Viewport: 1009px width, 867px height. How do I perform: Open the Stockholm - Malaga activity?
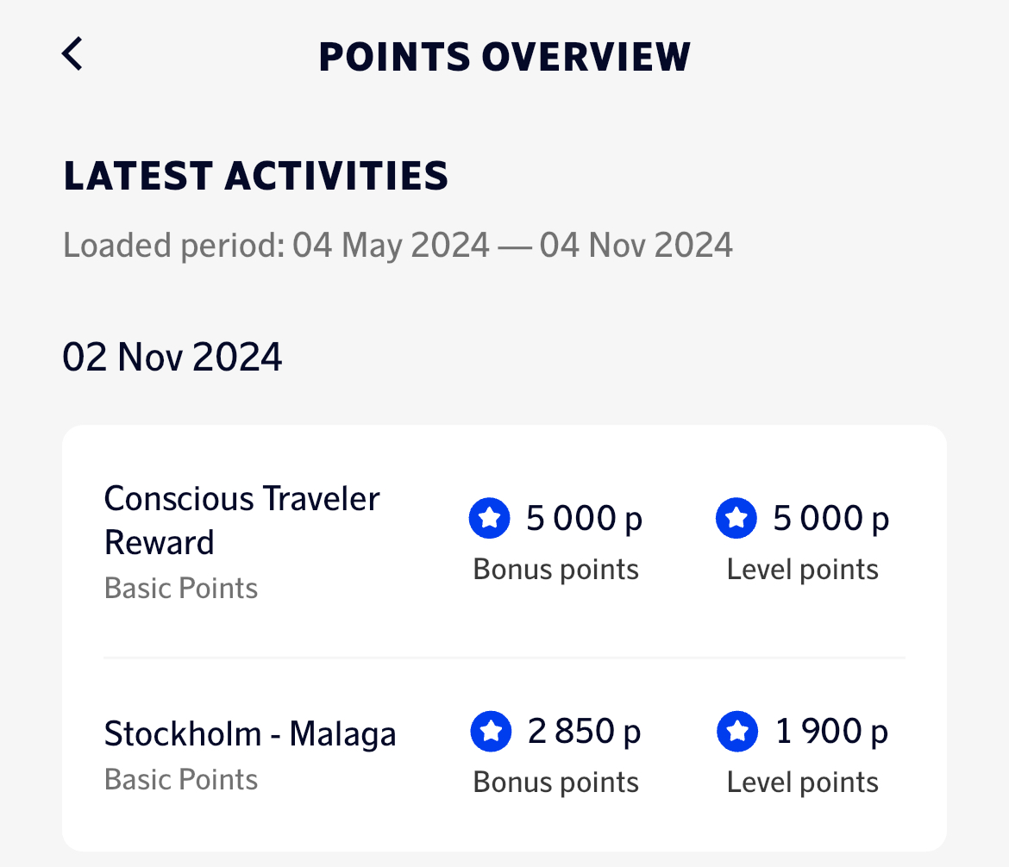point(250,734)
